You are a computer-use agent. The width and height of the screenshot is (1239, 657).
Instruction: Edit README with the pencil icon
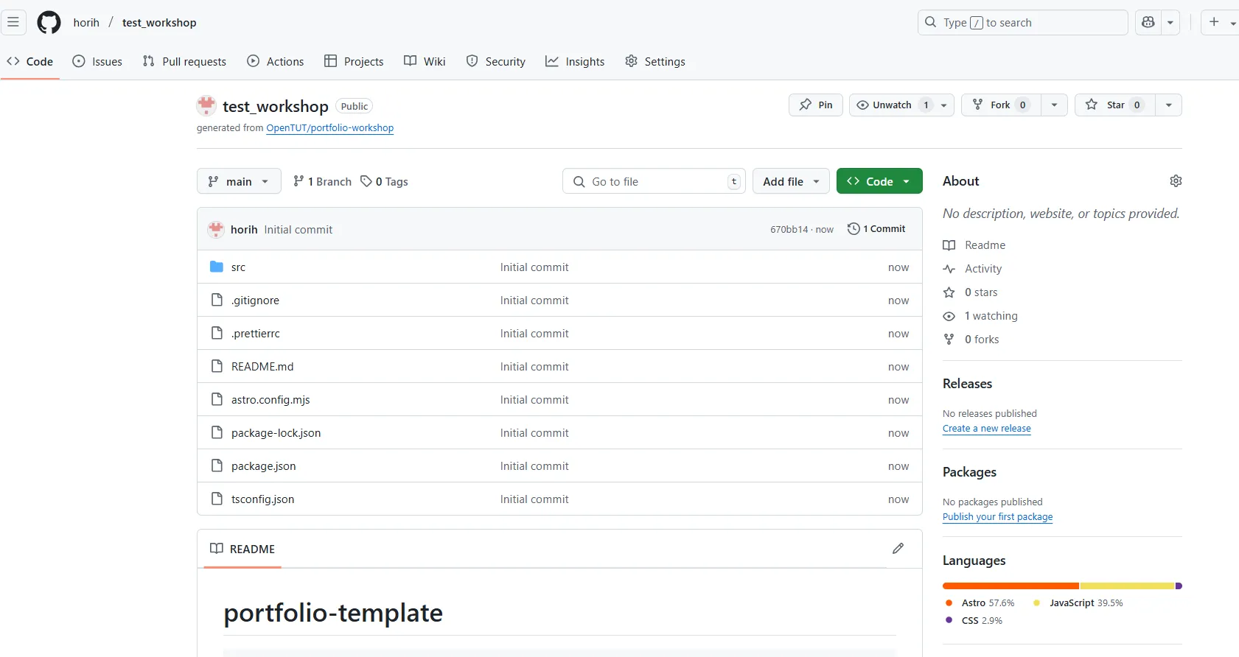click(898, 549)
